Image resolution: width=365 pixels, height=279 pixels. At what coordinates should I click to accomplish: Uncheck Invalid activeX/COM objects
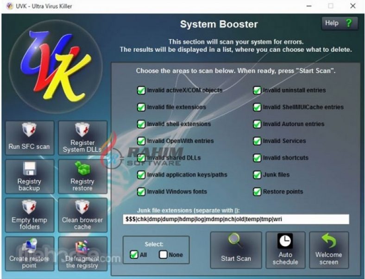pos(141,90)
